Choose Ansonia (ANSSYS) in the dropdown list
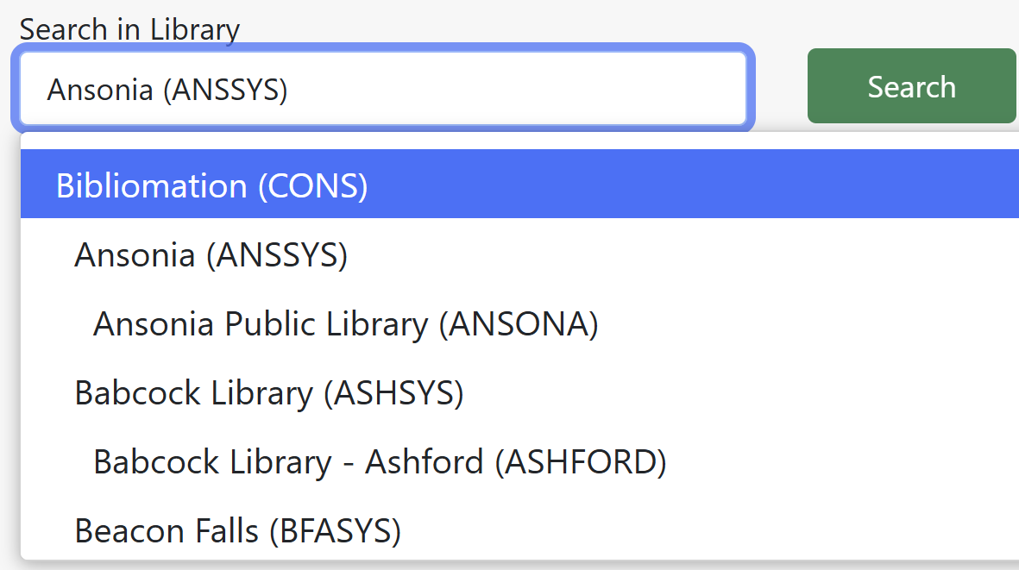Screen dimensions: 1019x570 (x=211, y=254)
